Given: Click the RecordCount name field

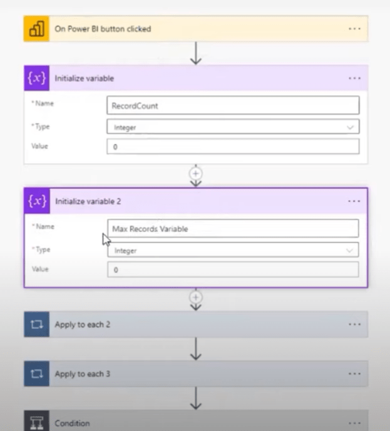Looking at the screenshot, I should (233, 105).
